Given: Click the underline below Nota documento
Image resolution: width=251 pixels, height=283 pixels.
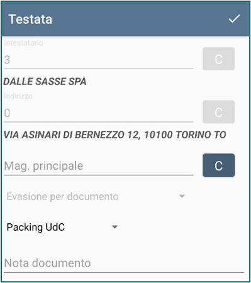Looking at the screenshot, I should [124, 272].
